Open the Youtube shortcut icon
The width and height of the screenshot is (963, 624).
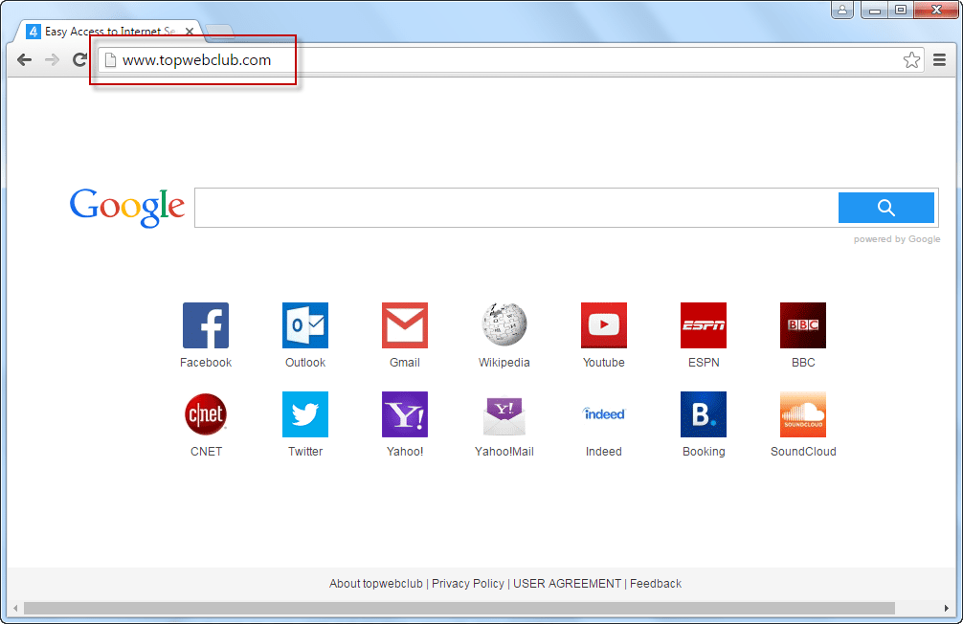pyautogui.click(x=604, y=324)
